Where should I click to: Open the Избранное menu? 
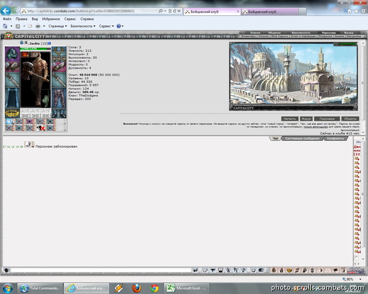(x=51, y=19)
